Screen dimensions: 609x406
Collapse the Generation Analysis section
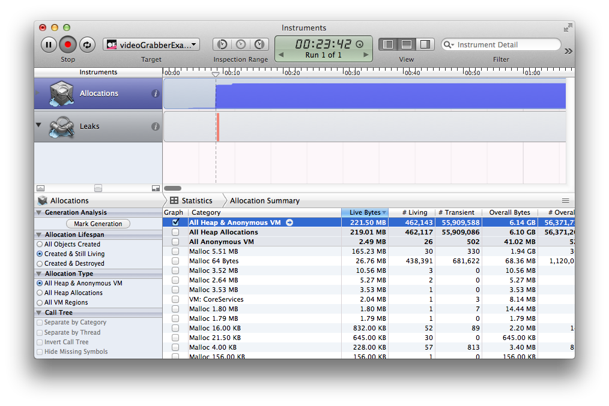[x=39, y=213]
